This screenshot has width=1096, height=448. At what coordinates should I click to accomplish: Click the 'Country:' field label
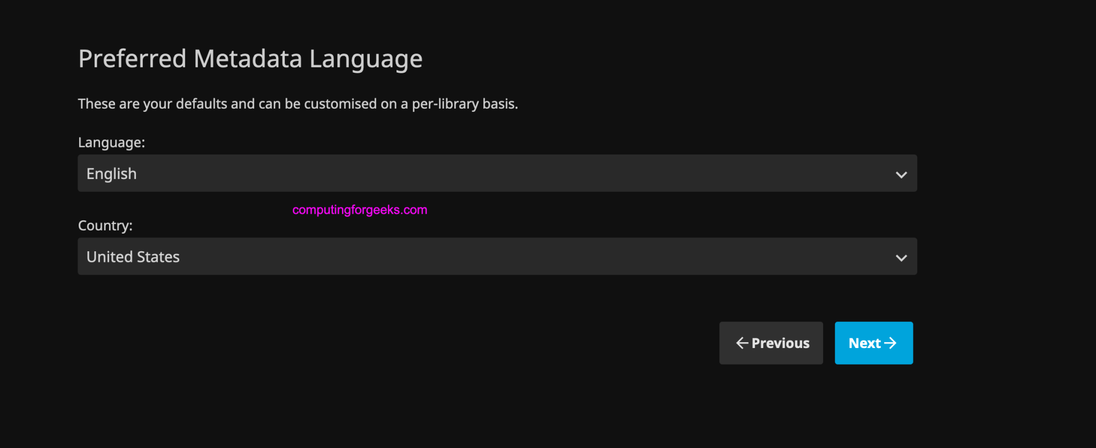point(105,226)
